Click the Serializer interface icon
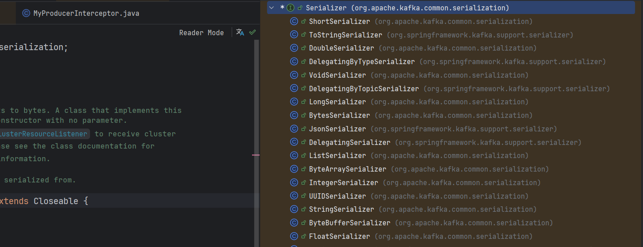Viewport: 643px width, 247px height. (291, 8)
